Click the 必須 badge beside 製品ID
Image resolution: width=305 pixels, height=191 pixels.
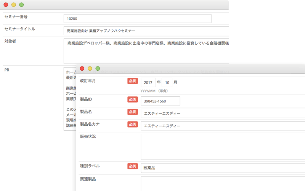132,99
